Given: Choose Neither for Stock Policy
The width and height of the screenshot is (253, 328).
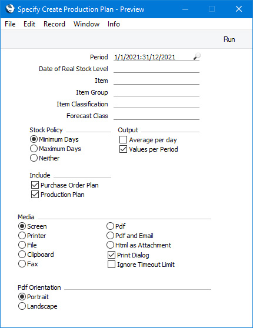Looking at the screenshot, I should click(x=34, y=158).
